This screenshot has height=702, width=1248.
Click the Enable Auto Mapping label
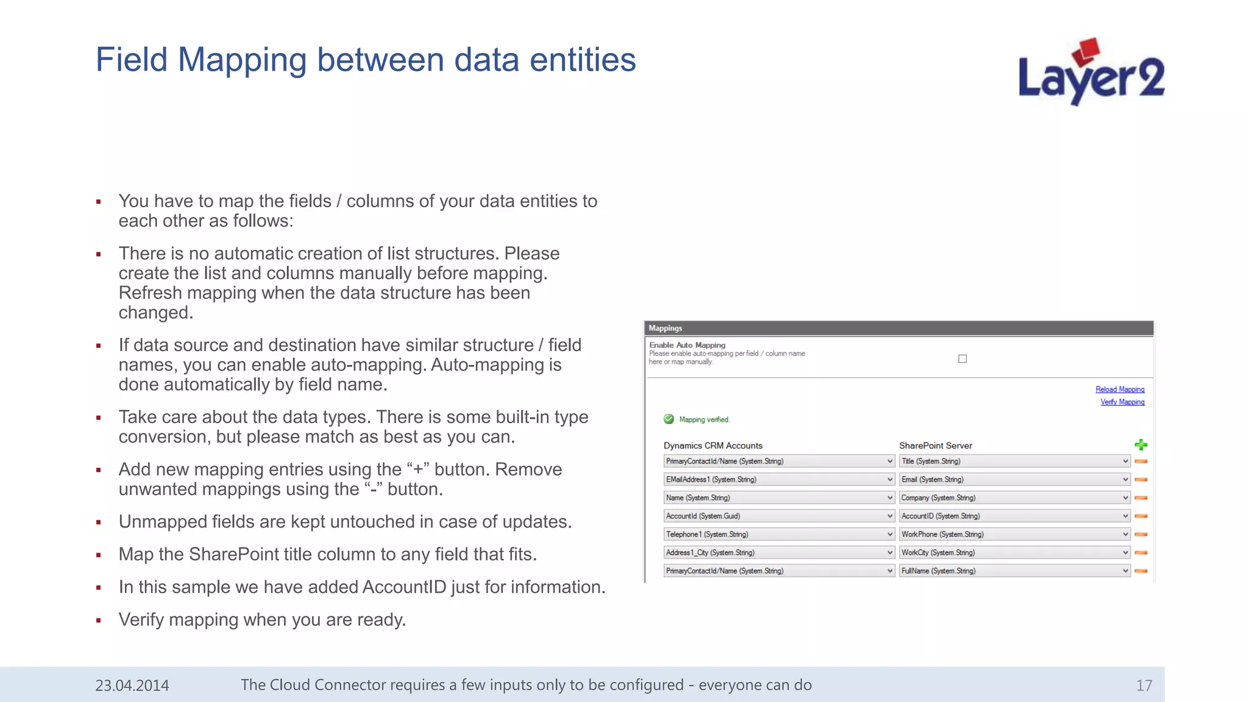click(687, 345)
